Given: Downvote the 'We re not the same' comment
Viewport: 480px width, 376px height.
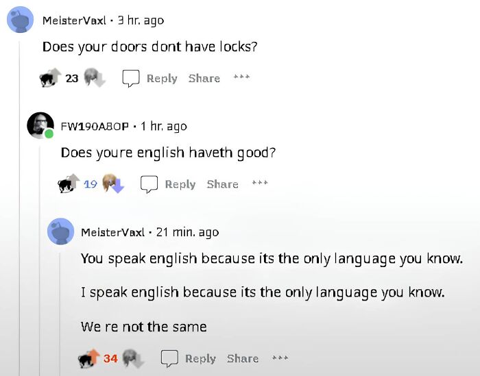Looking at the screenshot, I should [133, 358].
